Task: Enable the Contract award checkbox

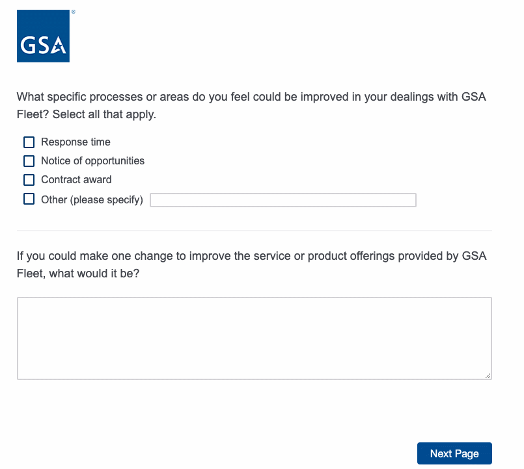Action: pyautogui.click(x=29, y=180)
